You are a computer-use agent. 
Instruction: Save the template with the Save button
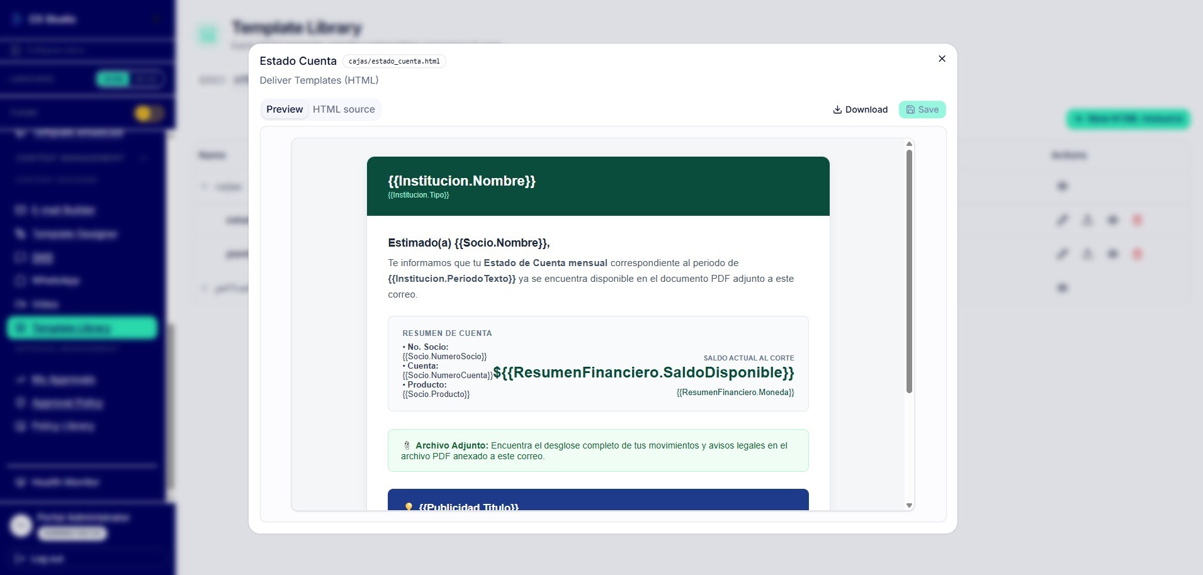[922, 109]
